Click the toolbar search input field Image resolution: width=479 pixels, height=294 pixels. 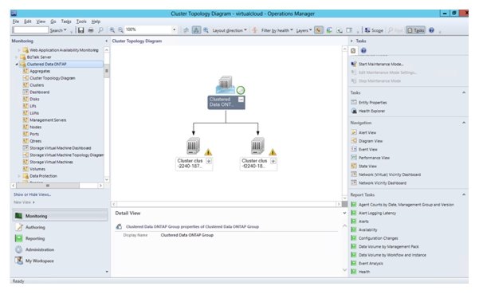pyautogui.click(x=30, y=30)
